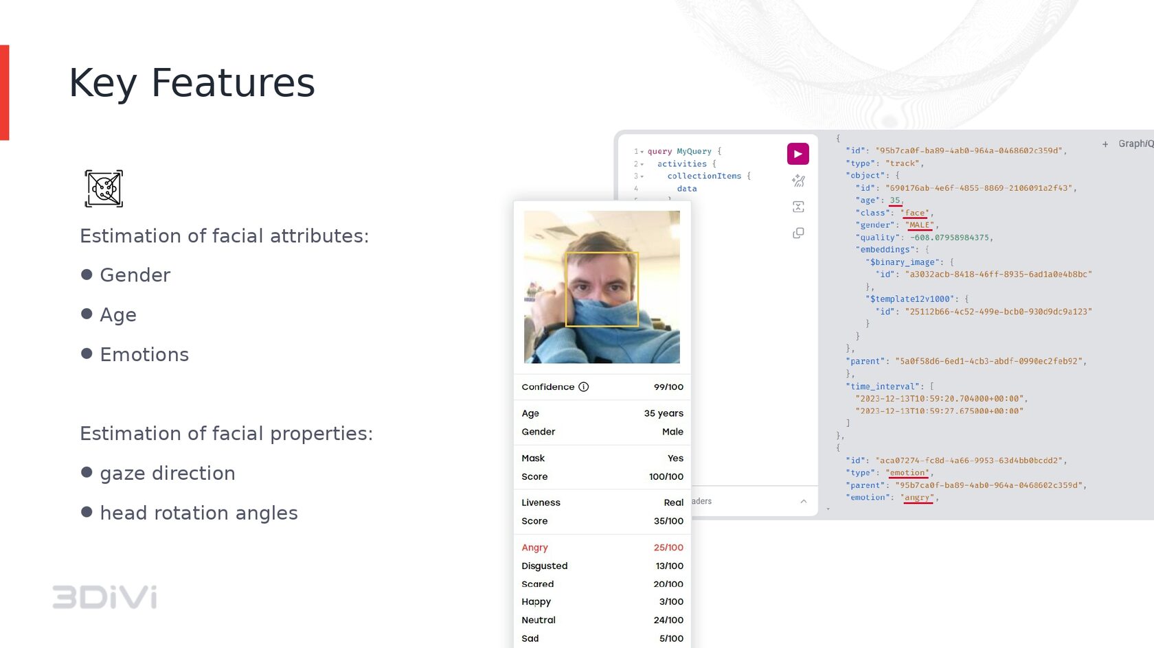
Task: Click the 3DiVi logo
Action: tap(104, 596)
